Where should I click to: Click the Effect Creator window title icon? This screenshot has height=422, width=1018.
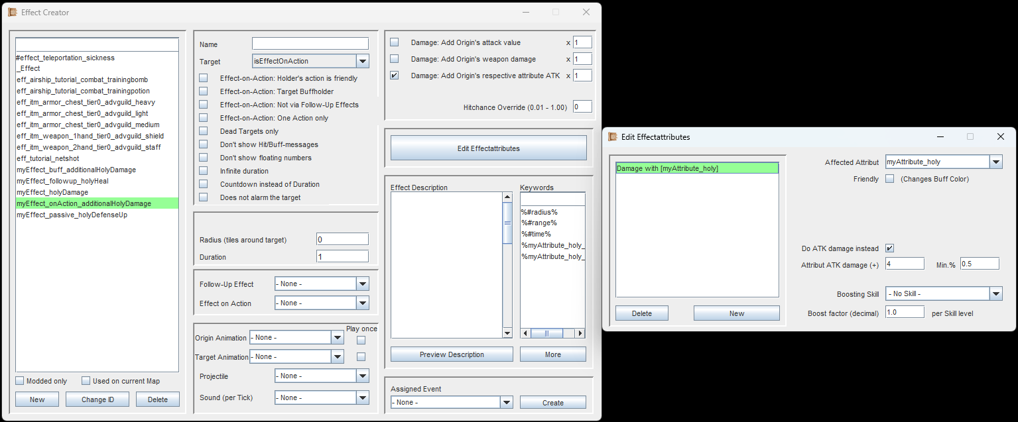tap(12, 12)
